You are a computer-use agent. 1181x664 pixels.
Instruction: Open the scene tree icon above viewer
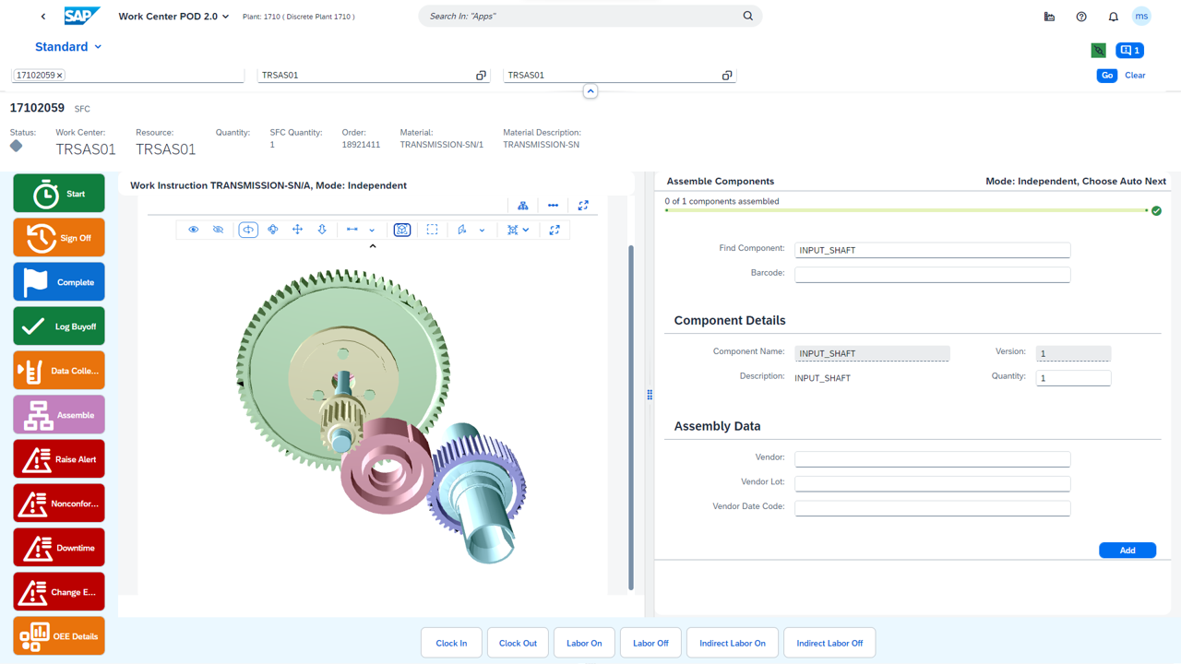[523, 206]
